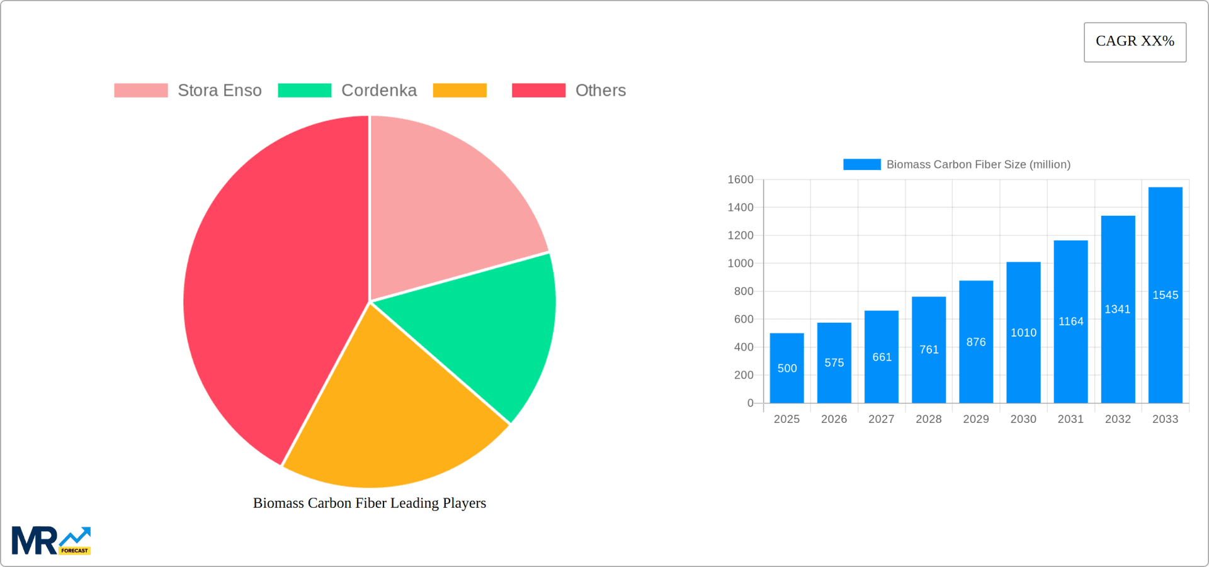
Task: Click the tallest bar labeled 1545
Action: [x=1165, y=295]
